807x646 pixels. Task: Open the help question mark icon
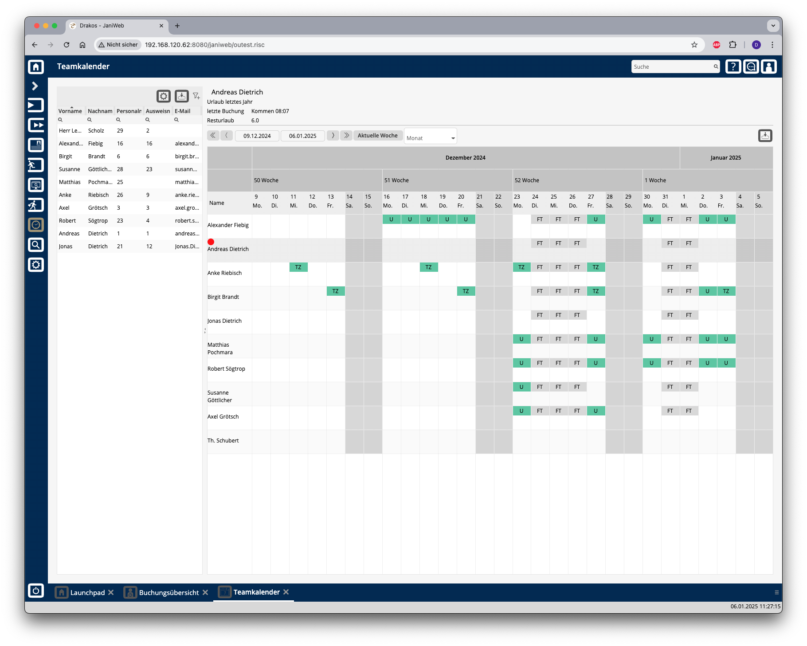(733, 67)
